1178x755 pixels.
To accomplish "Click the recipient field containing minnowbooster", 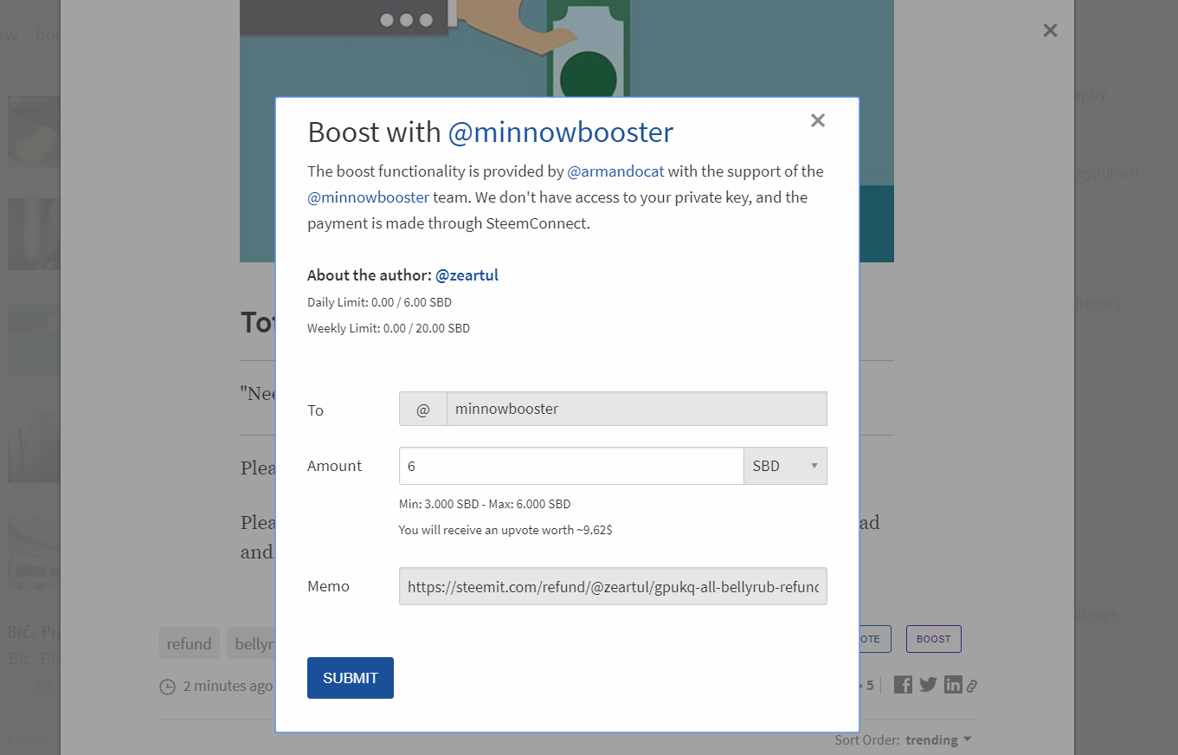I will (x=636, y=409).
